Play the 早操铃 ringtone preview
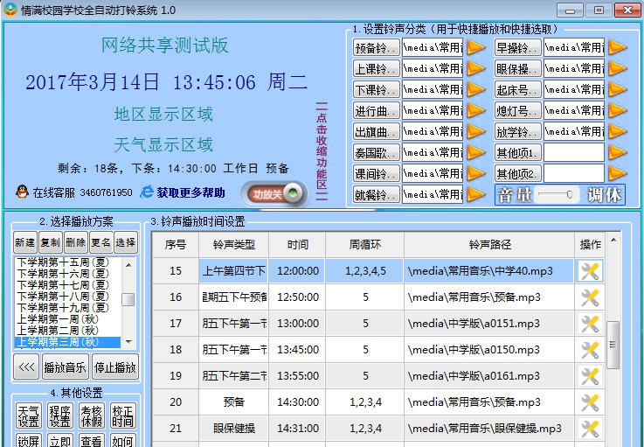Image resolution: width=644 pixels, height=447 pixels. (617, 48)
